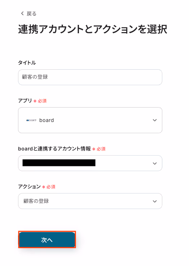Open the account info dropdown chevron
The width and height of the screenshot is (189, 266).
155,163
